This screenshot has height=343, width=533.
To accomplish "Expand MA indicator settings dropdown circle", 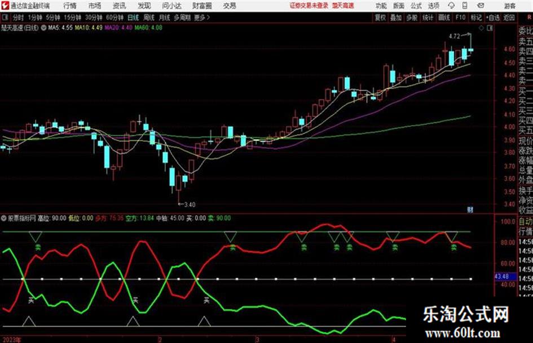I will coord(43,28).
